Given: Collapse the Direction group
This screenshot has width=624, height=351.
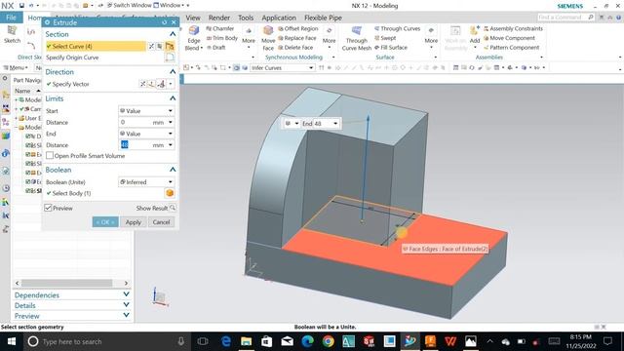Looking at the screenshot, I should coord(173,71).
